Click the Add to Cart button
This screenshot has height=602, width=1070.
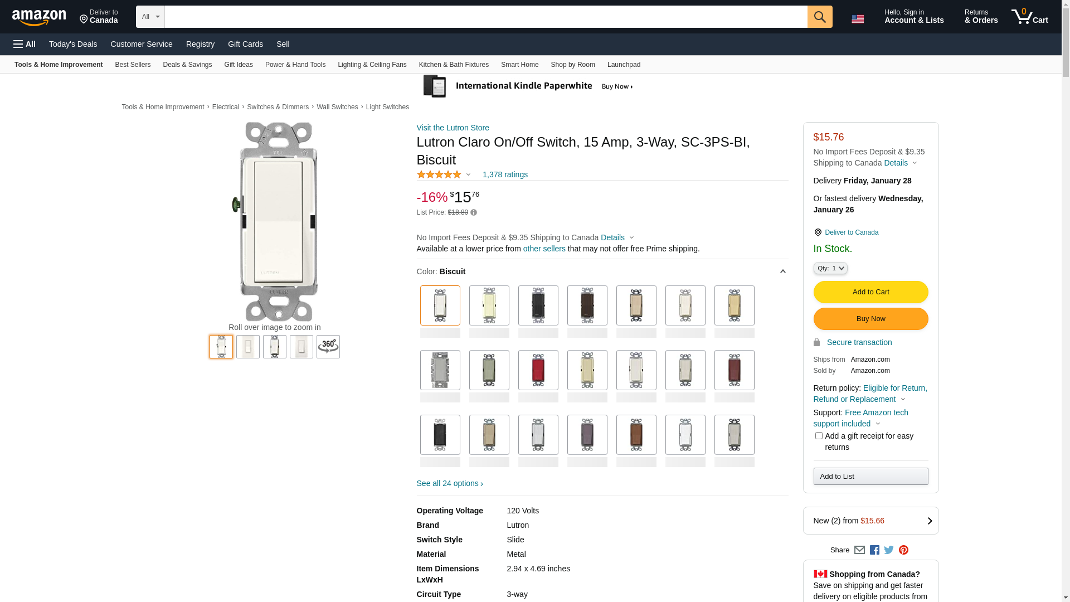870,292
